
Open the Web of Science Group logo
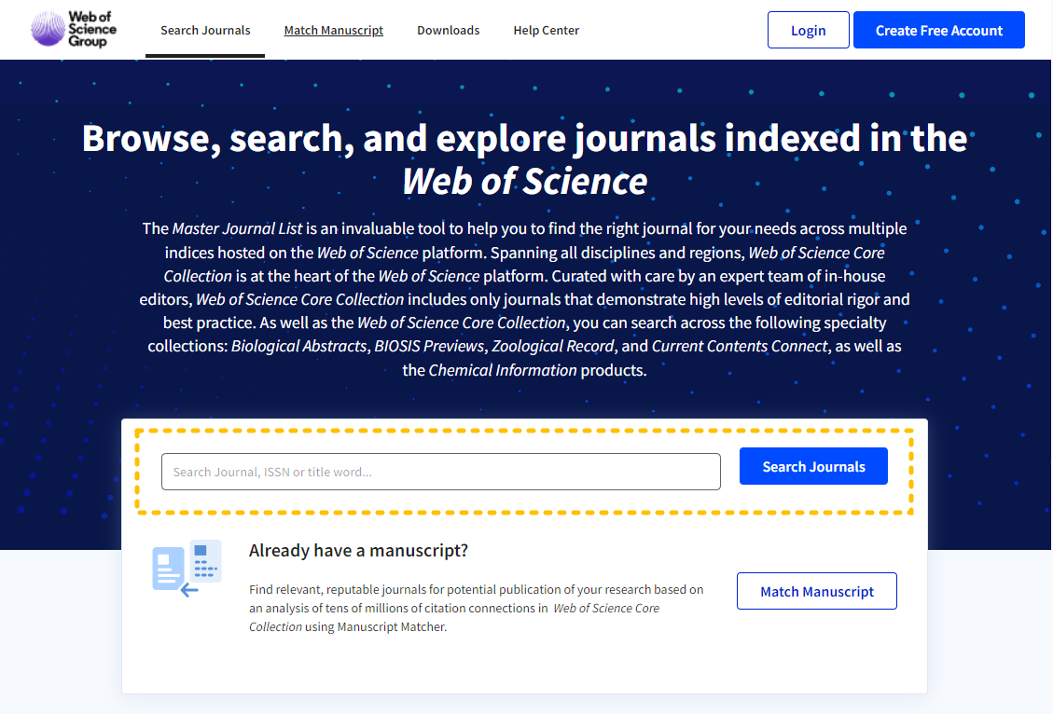pos(74,30)
